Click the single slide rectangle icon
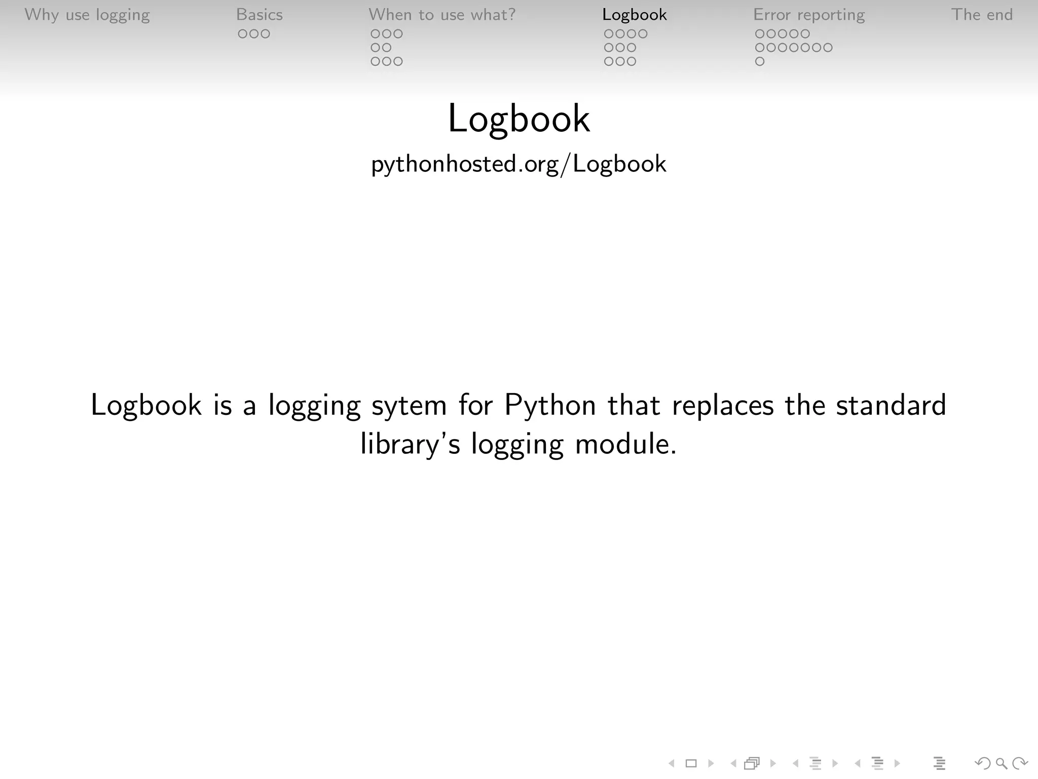The image size is (1038, 779). pos(691,763)
